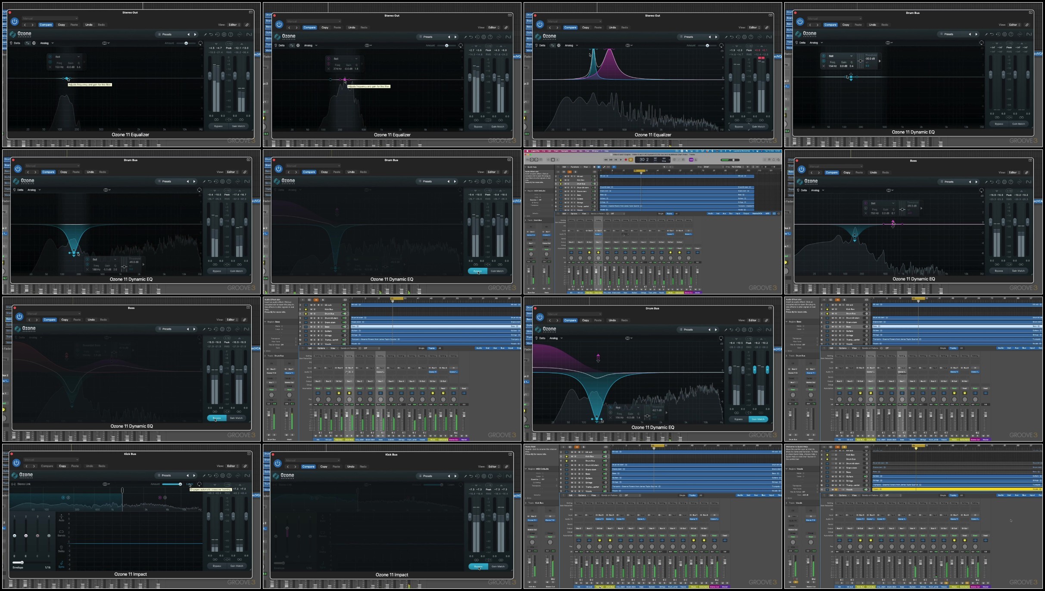Click the Rewind button in Logic Pro transport
This screenshot has height=591, width=1045.
pos(606,160)
